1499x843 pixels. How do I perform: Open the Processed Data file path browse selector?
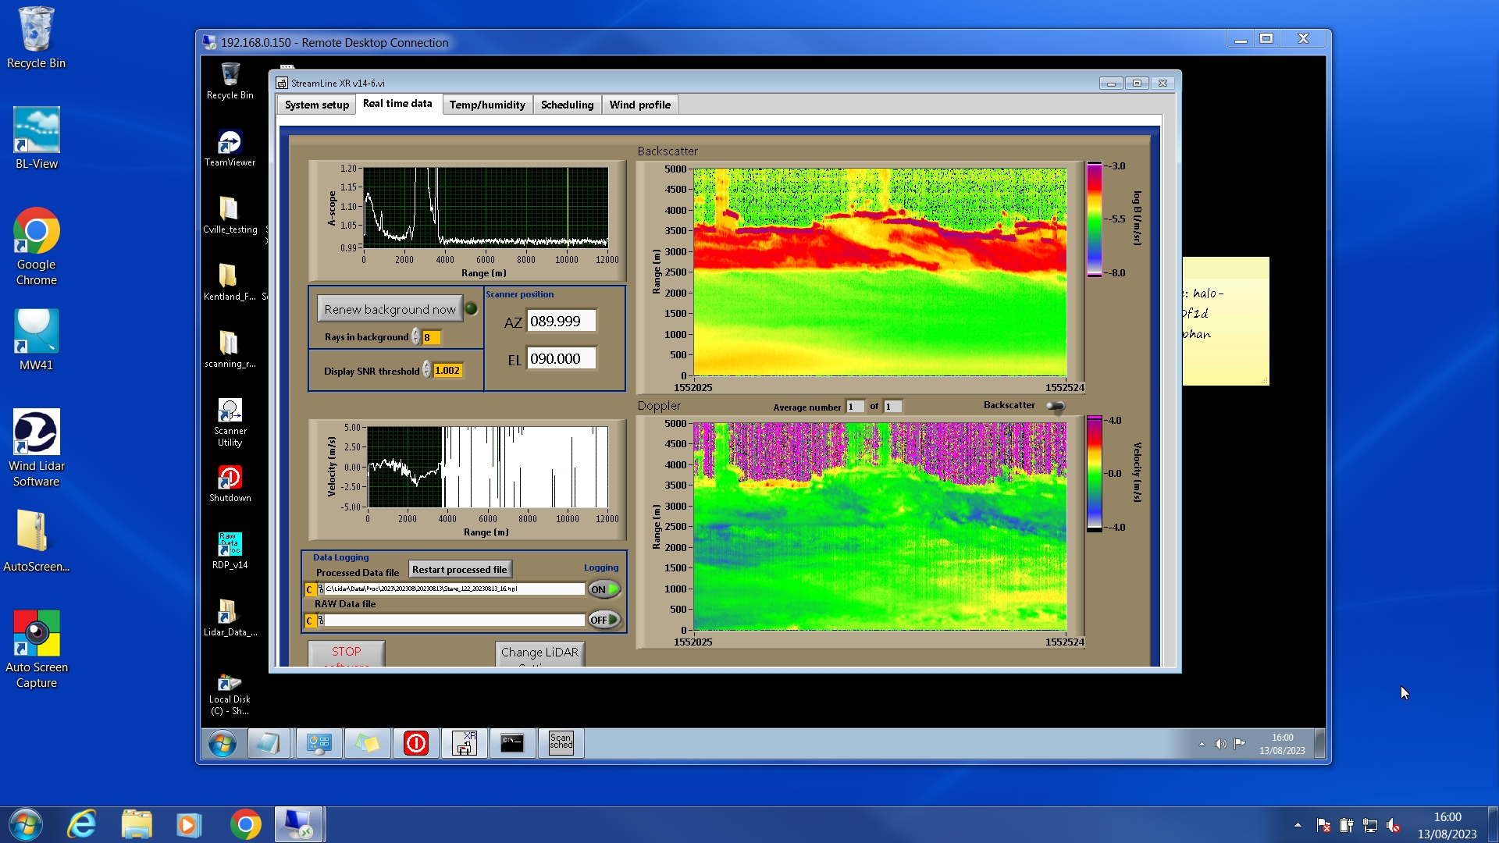click(321, 589)
